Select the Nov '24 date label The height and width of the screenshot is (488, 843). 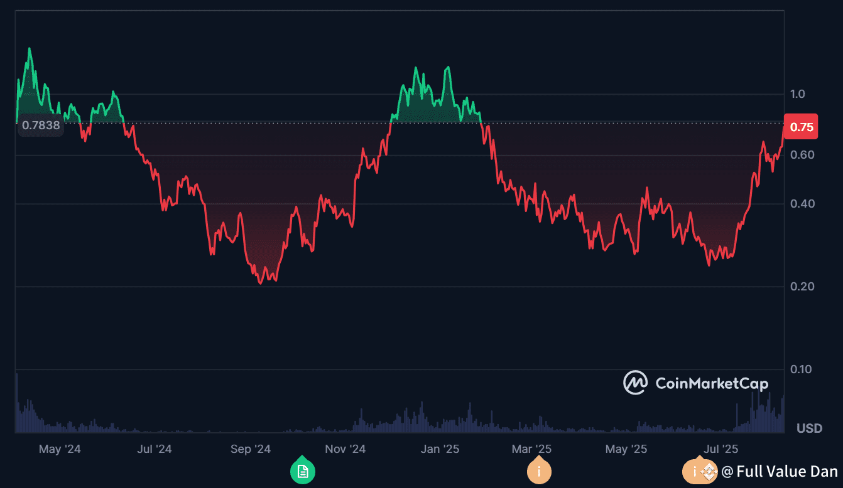(345, 449)
